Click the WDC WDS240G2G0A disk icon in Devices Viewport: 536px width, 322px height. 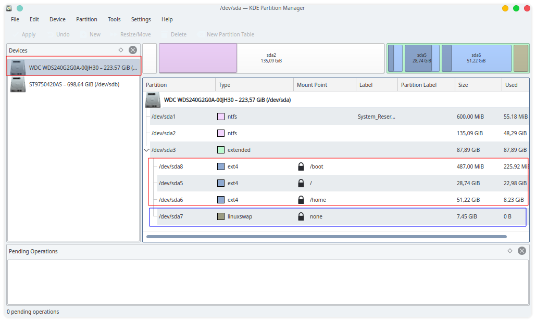point(18,67)
